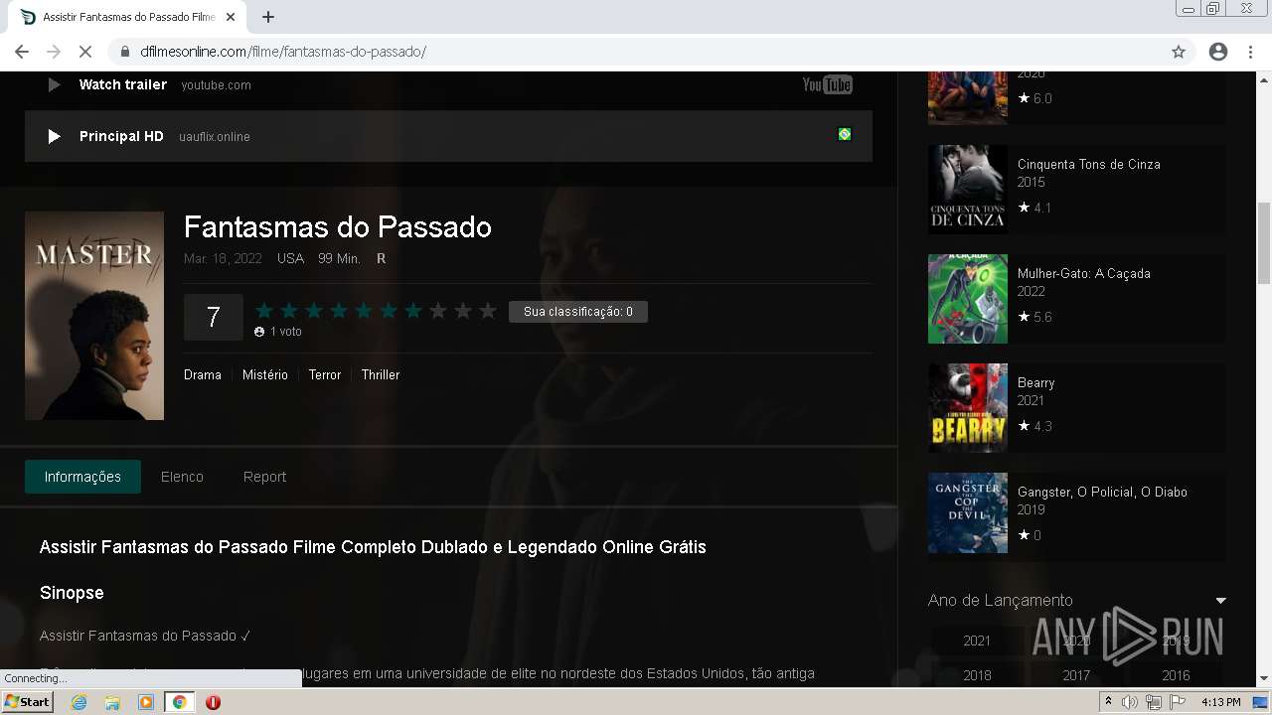Filter by release year 2016
Screen dimensions: 1272x715
click(x=1176, y=675)
